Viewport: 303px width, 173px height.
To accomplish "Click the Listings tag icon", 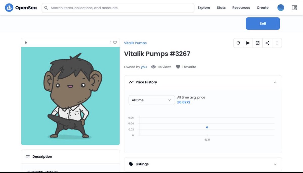I will 131,164.
